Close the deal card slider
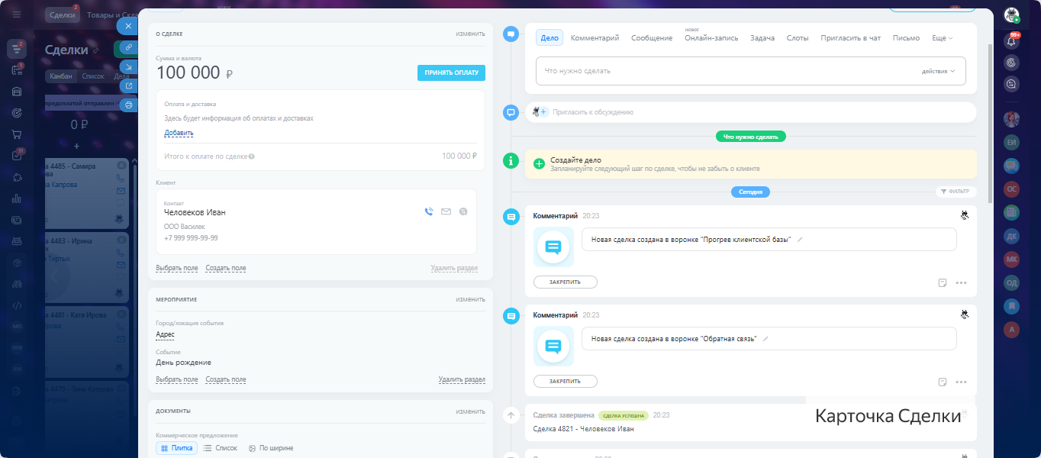This screenshot has width=1041, height=458. [128, 26]
